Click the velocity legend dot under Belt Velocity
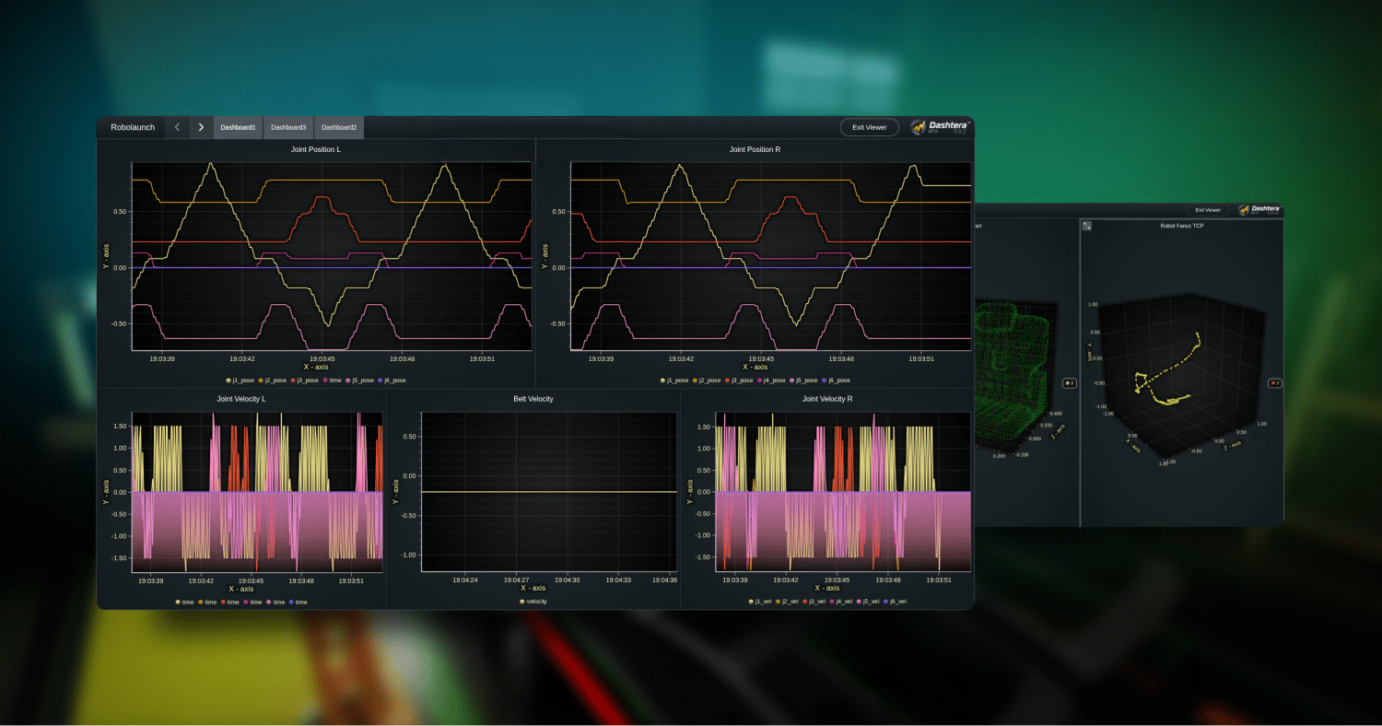The height and width of the screenshot is (726, 1382). coord(523,602)
